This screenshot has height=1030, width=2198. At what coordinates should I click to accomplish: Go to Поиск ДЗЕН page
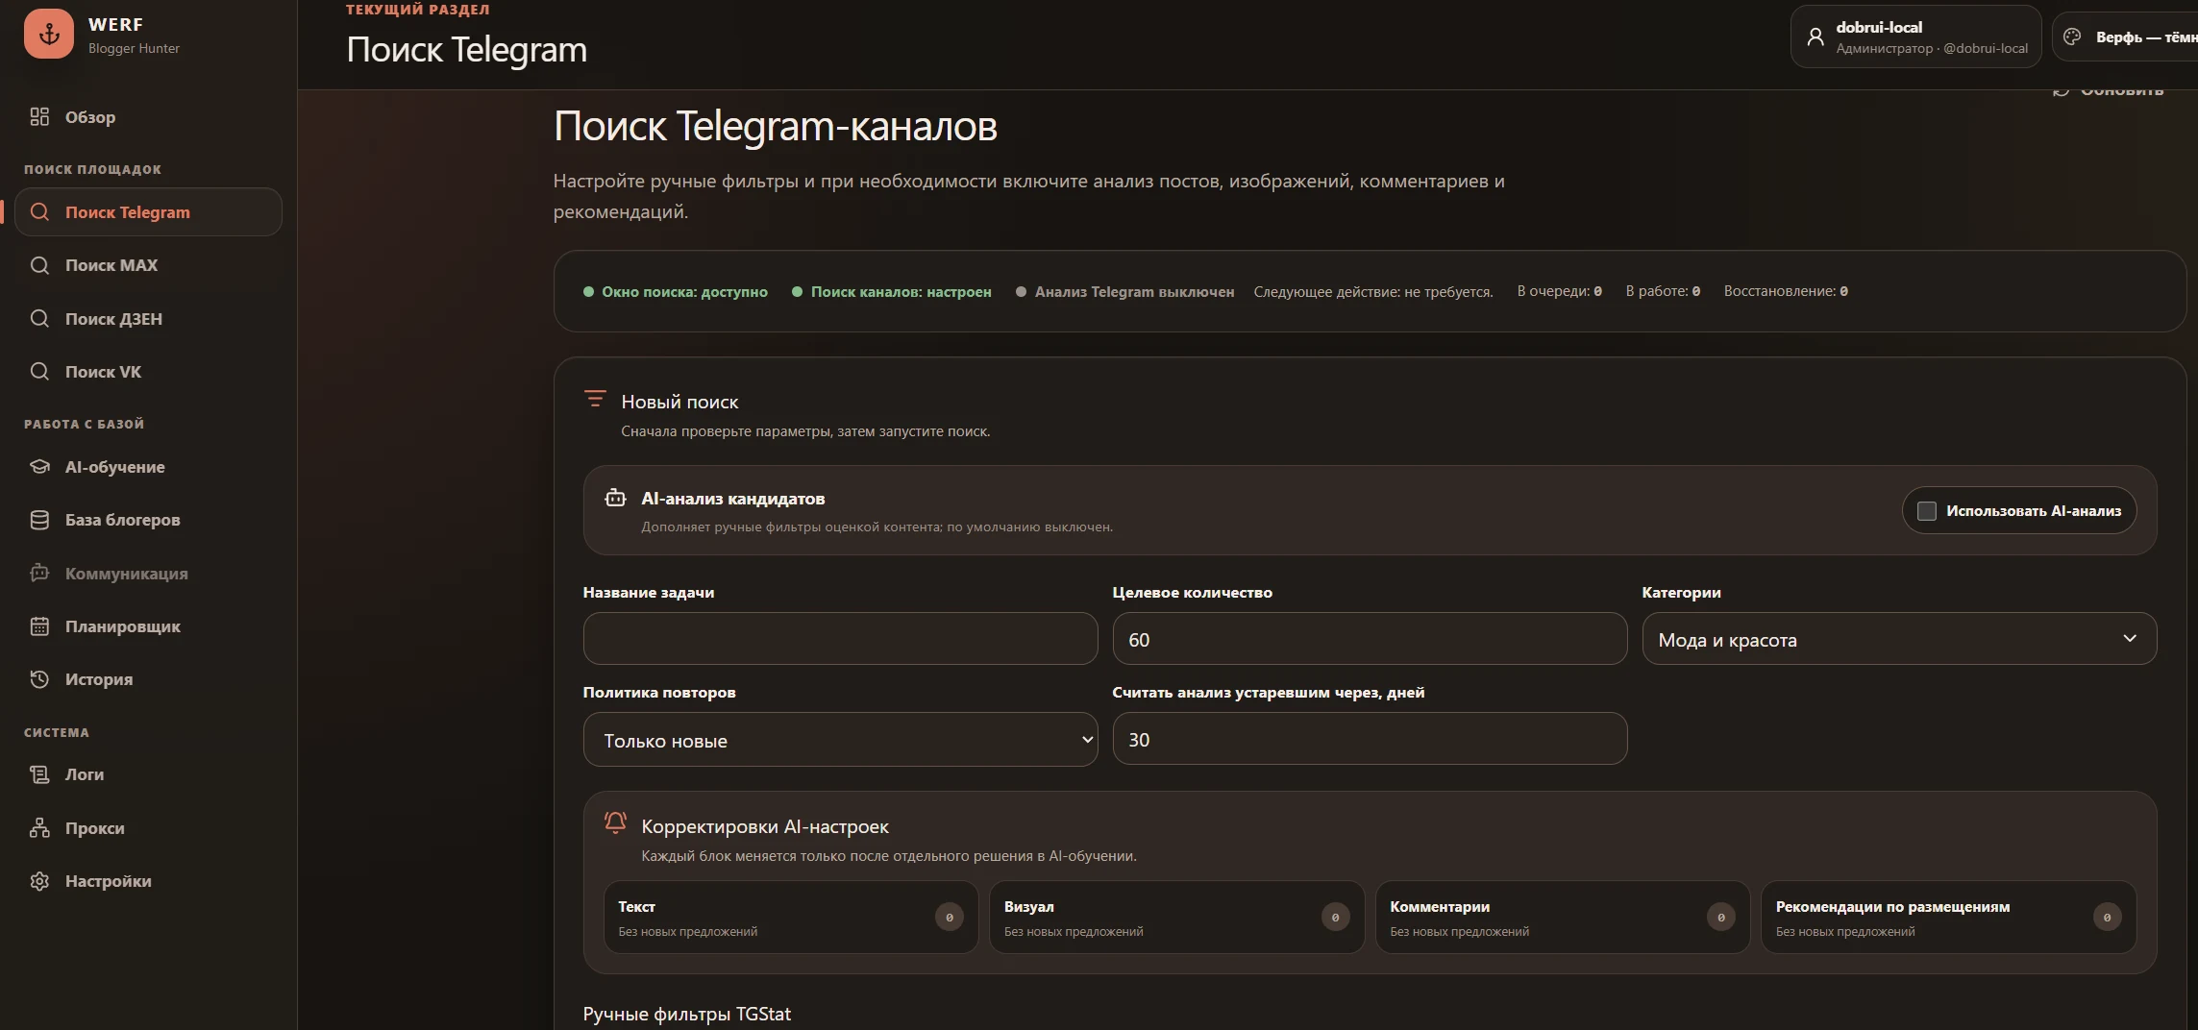(x=148, y=318)
